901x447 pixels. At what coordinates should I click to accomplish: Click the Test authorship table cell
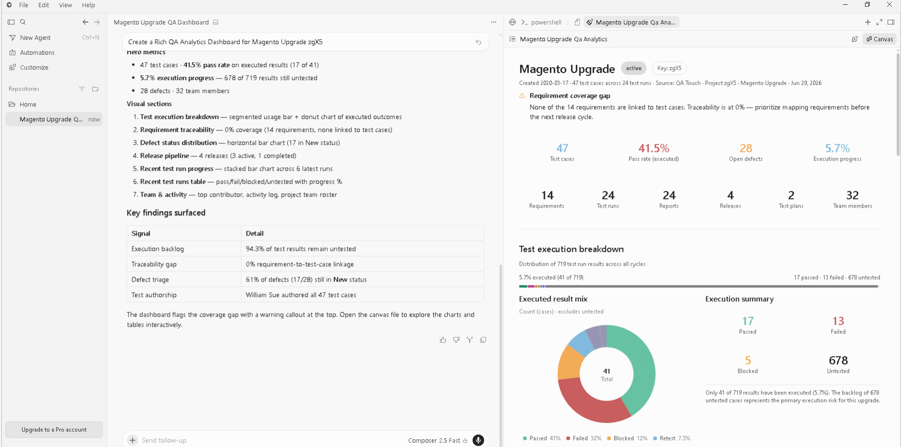point(184,295)
